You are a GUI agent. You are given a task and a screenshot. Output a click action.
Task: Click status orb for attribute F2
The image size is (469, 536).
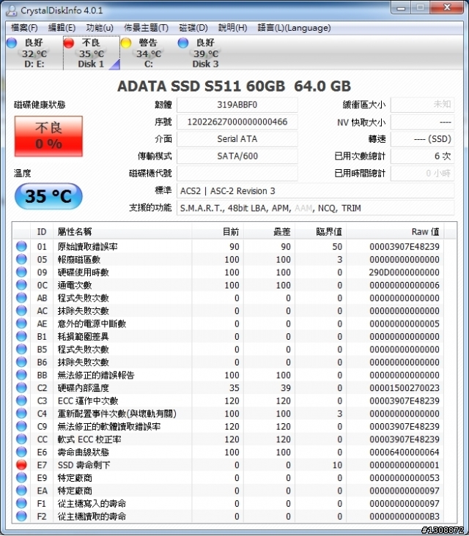click(21, 516)
